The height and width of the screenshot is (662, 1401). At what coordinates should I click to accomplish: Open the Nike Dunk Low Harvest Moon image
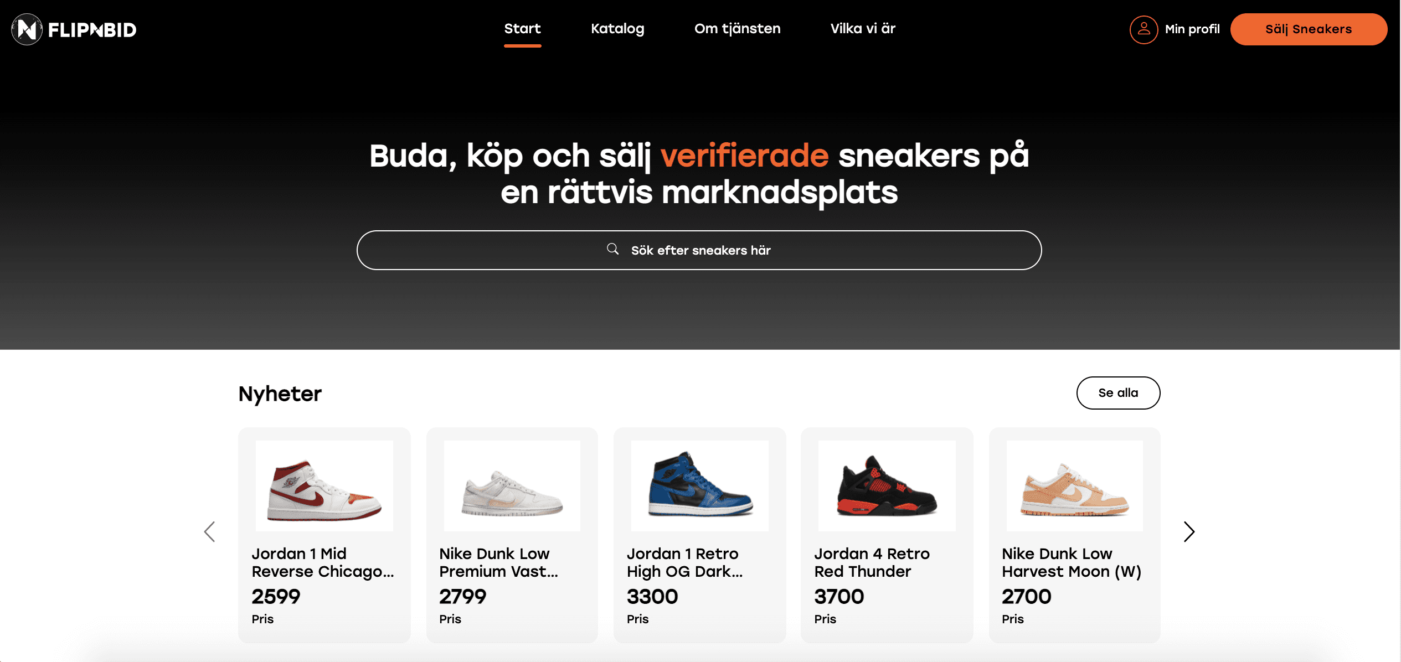(x=1075, y=486)
